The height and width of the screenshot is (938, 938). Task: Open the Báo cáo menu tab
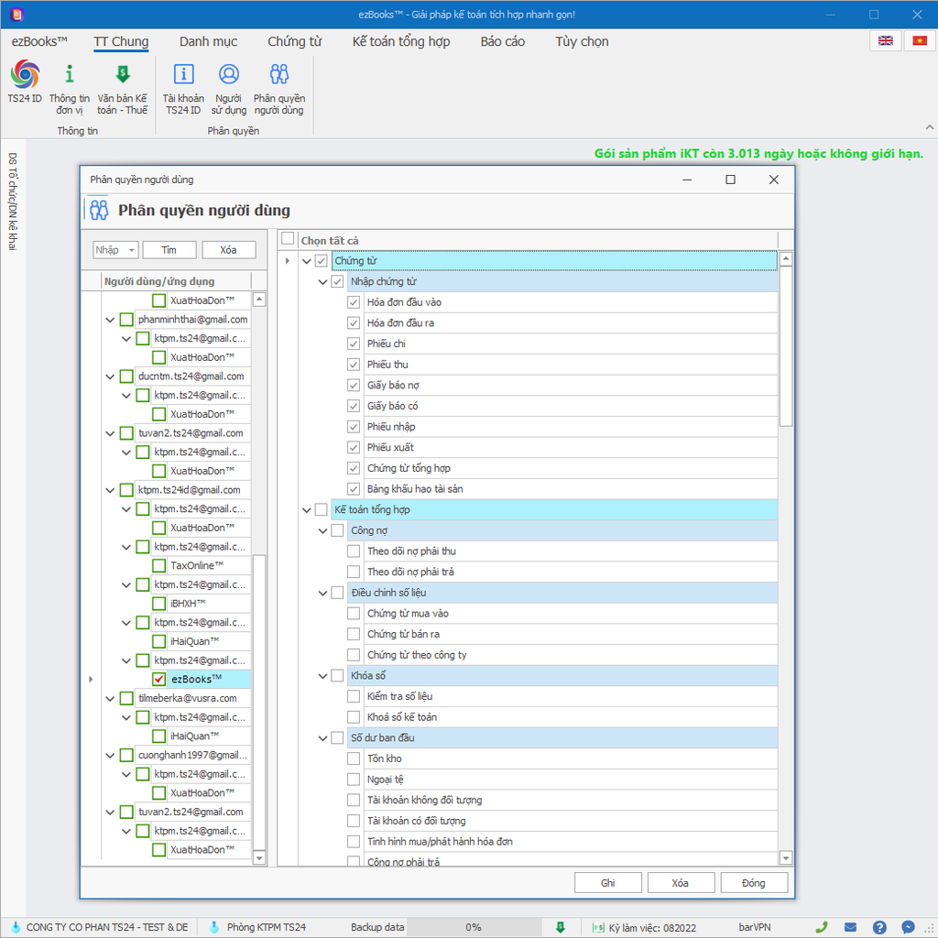coord(502,41)
